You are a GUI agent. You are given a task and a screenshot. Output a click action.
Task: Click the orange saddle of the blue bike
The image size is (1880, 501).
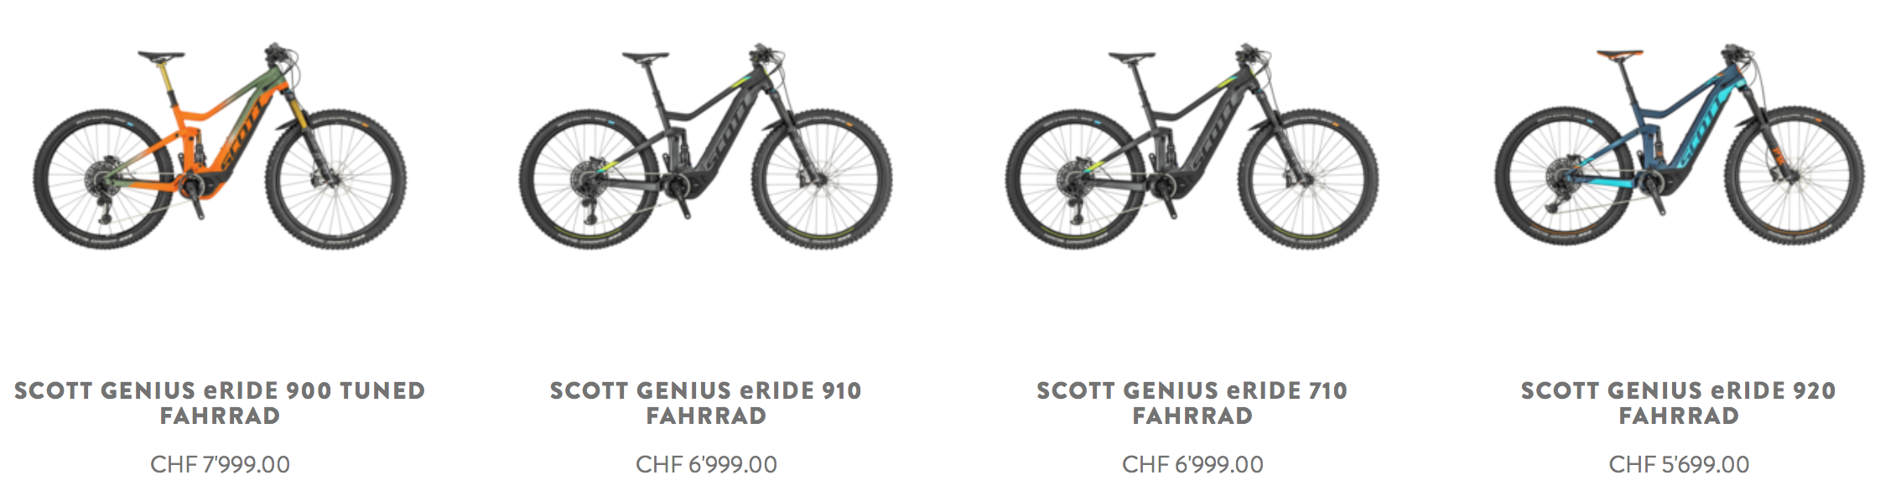[1619, 55]
